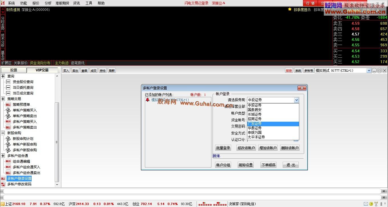Open the 请选择券商 broker dropdown arrow
The width and height of the screenshot is (388, 207).
296,100
